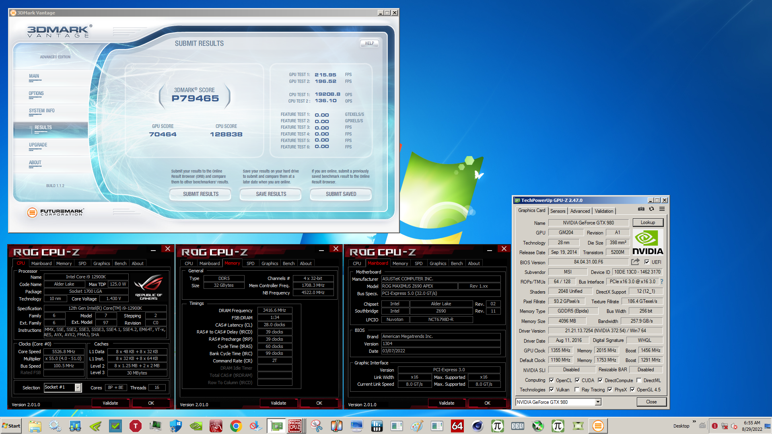Open the gears settings taskbar icon
The image size is (772, 434).
coord(55,426)
